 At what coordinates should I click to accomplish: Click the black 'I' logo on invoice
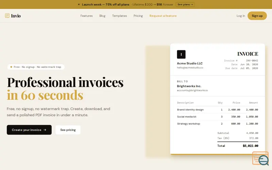[x=181, y=54]
